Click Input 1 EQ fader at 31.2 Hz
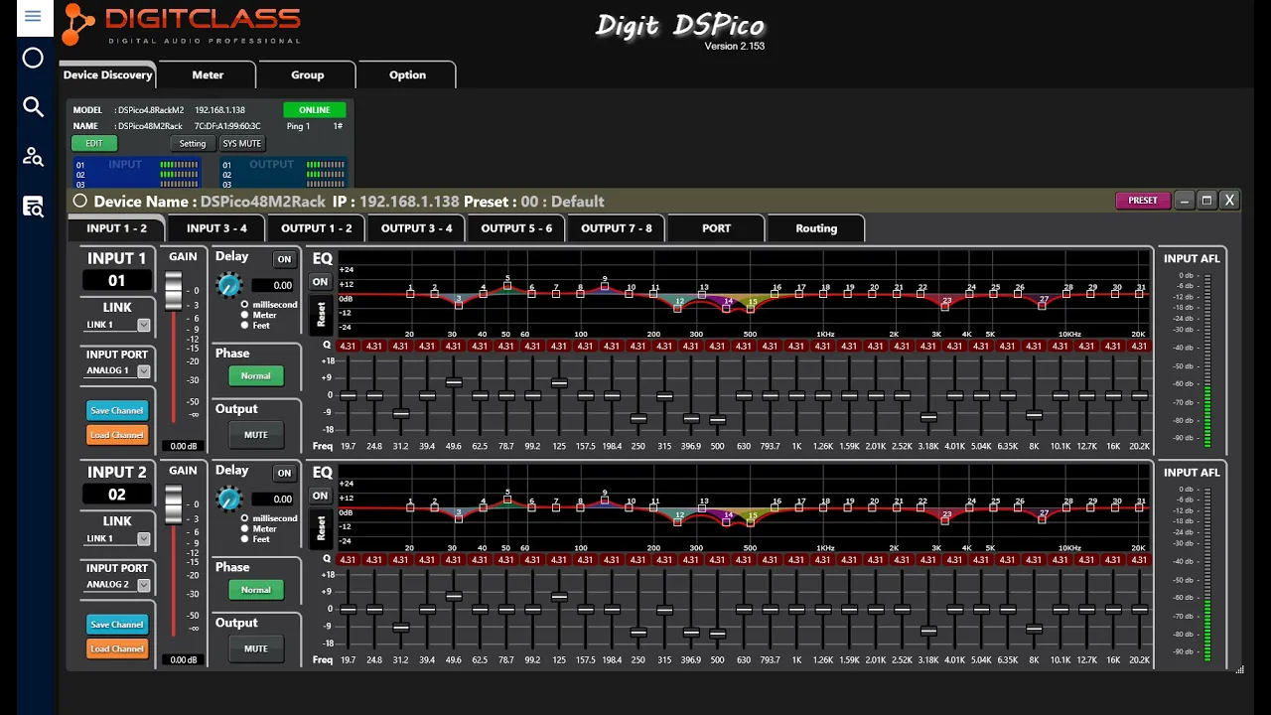Screen dimensions: 1271x715 (400, 414)
